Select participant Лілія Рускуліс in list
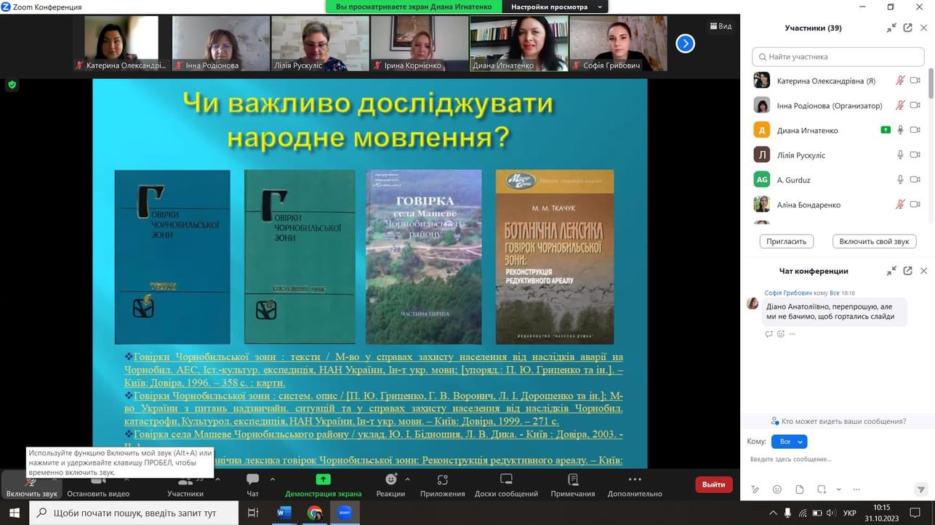 pos(838,155)
